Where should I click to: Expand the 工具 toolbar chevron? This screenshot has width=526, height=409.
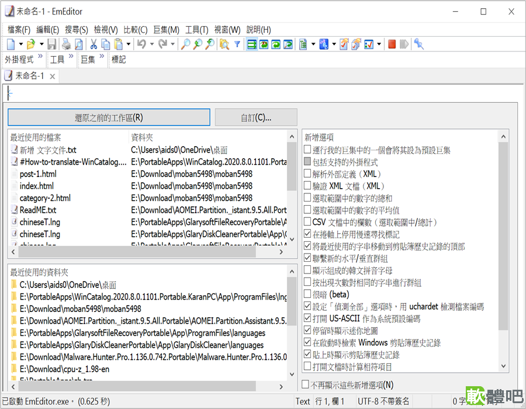click(x=71, y=56)
